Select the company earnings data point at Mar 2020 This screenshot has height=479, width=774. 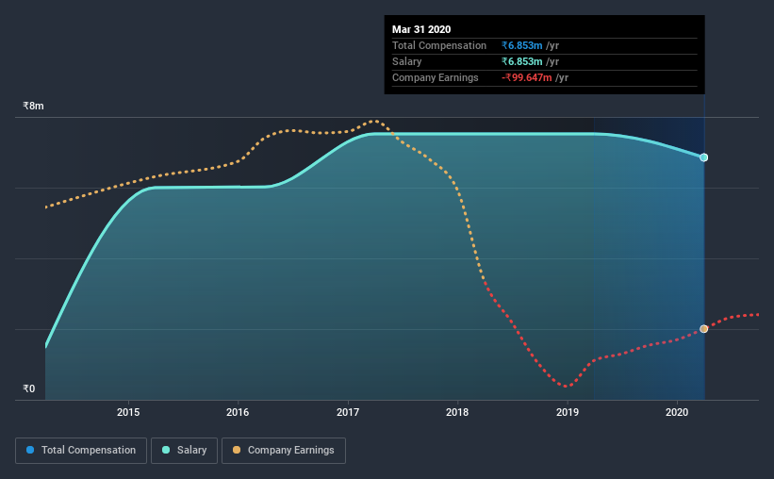click(x=704, y=329)
